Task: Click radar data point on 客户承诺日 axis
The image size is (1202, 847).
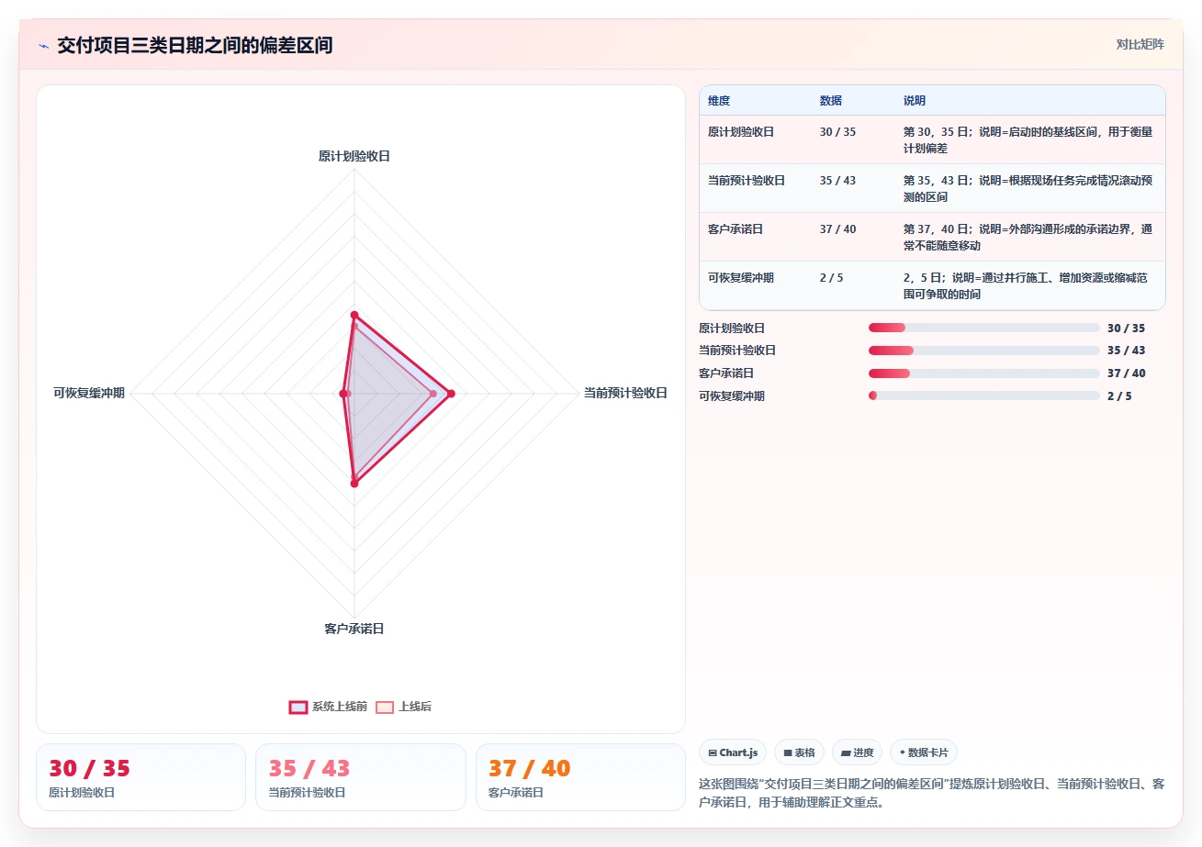Action: [x=354, y=483]
